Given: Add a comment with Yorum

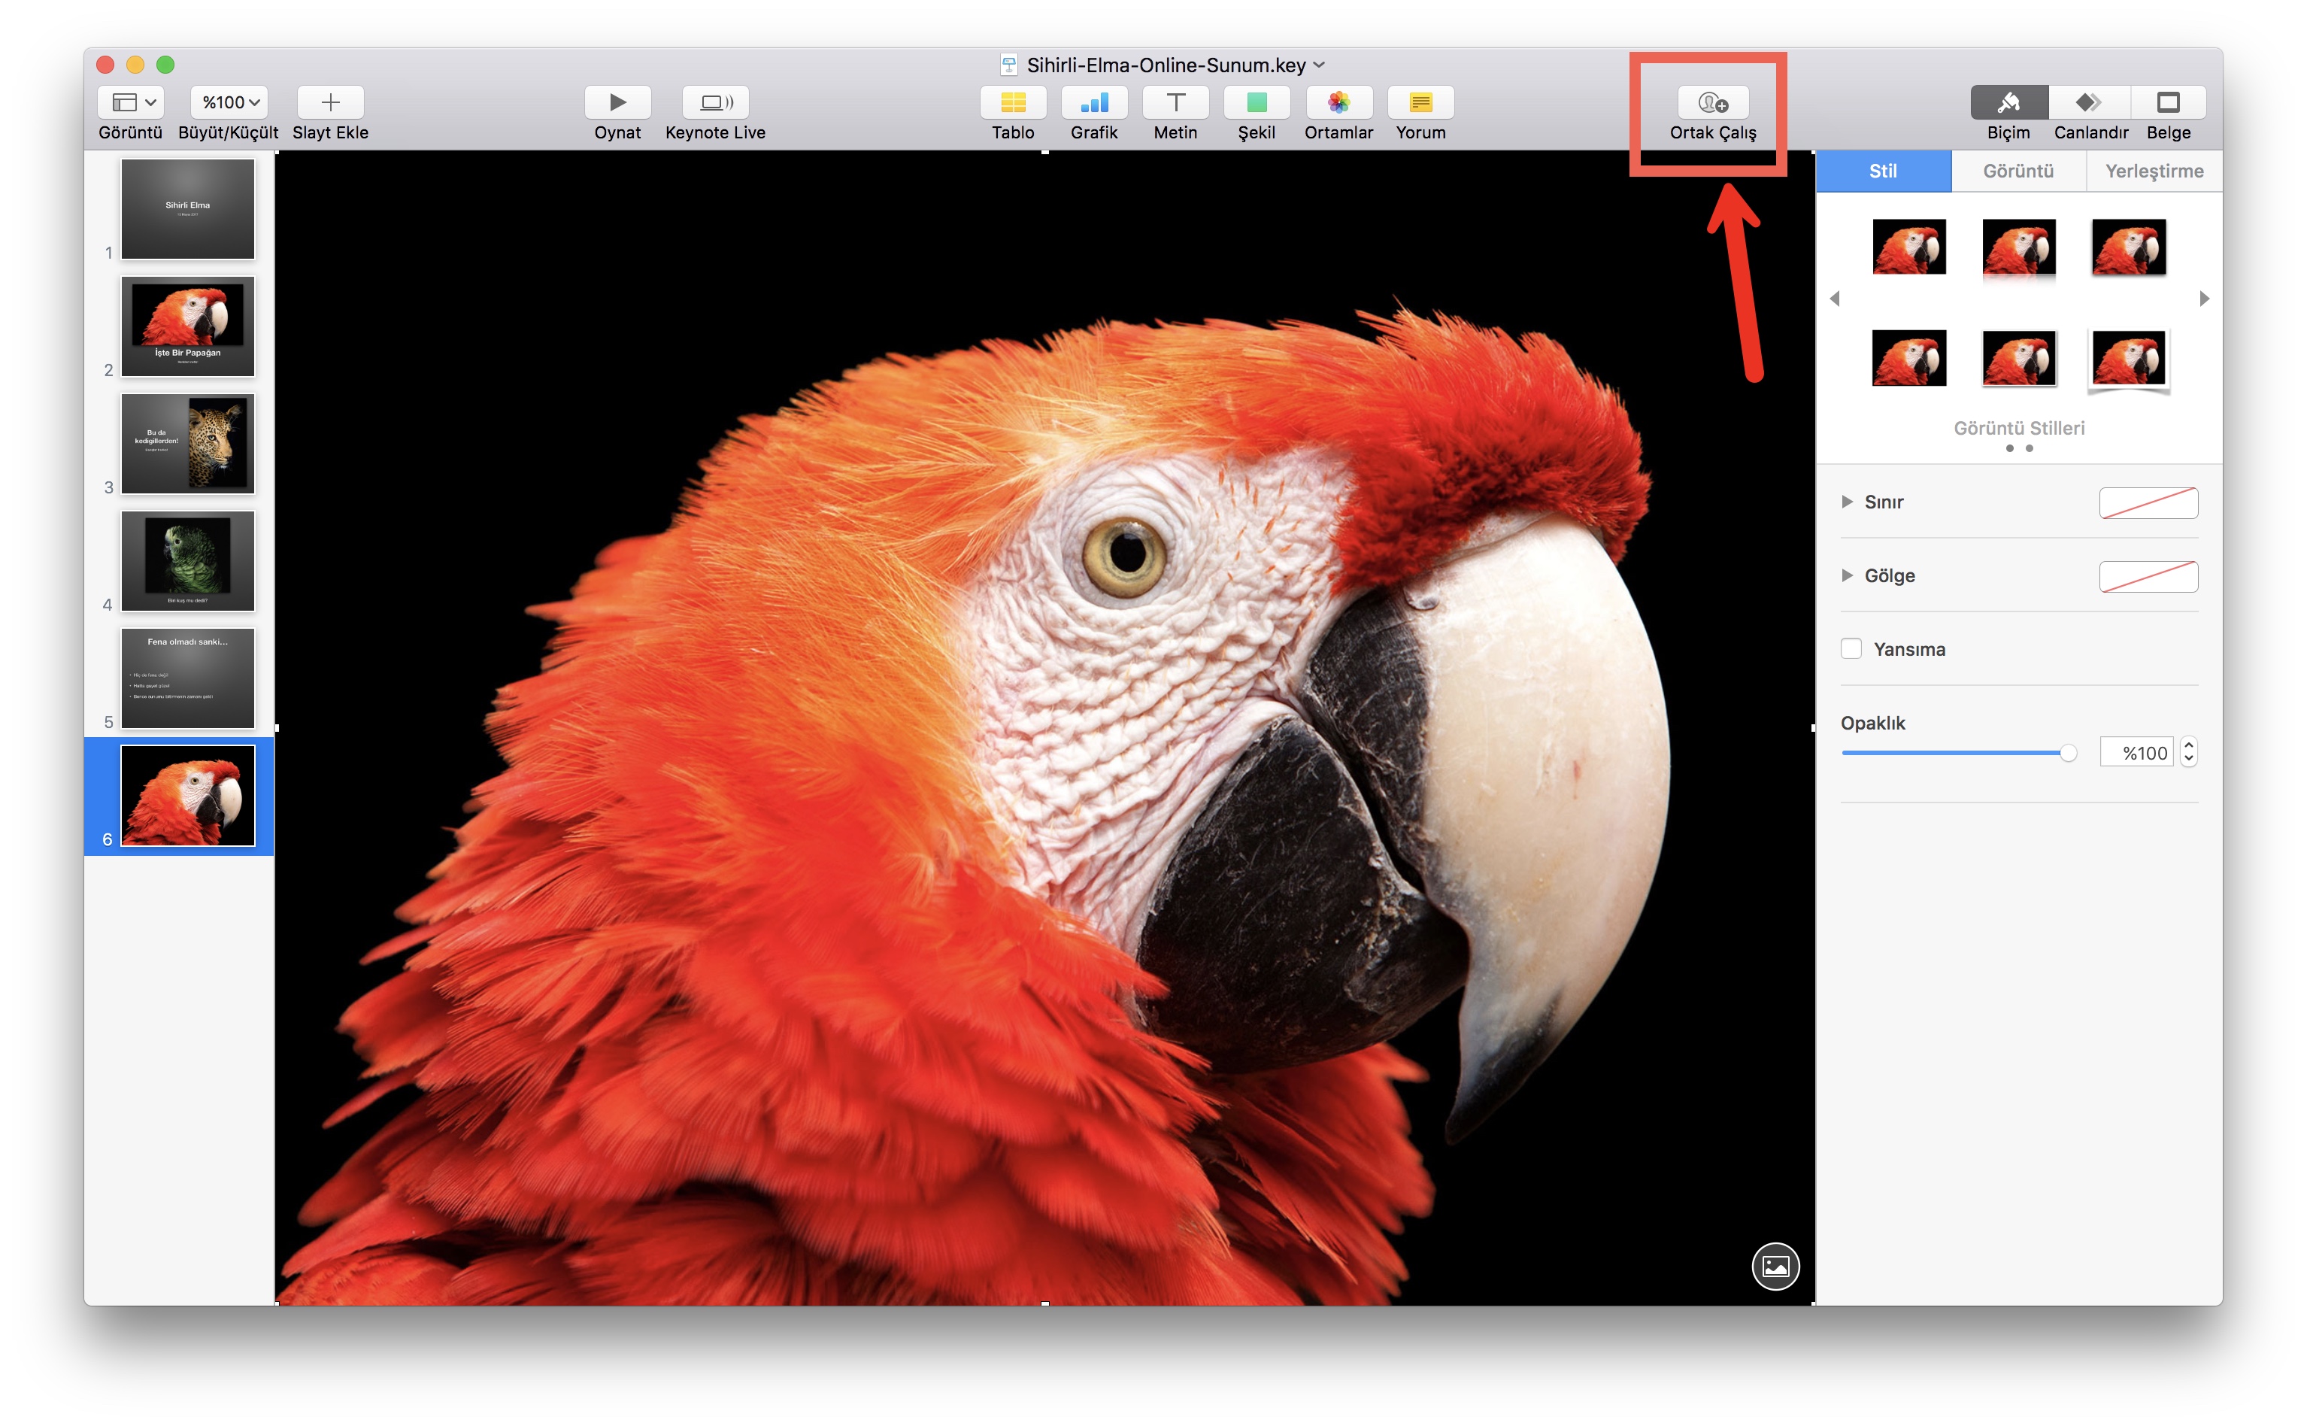Looking at the screenshot, I should pyautogui.click(x=1420, y=102).
